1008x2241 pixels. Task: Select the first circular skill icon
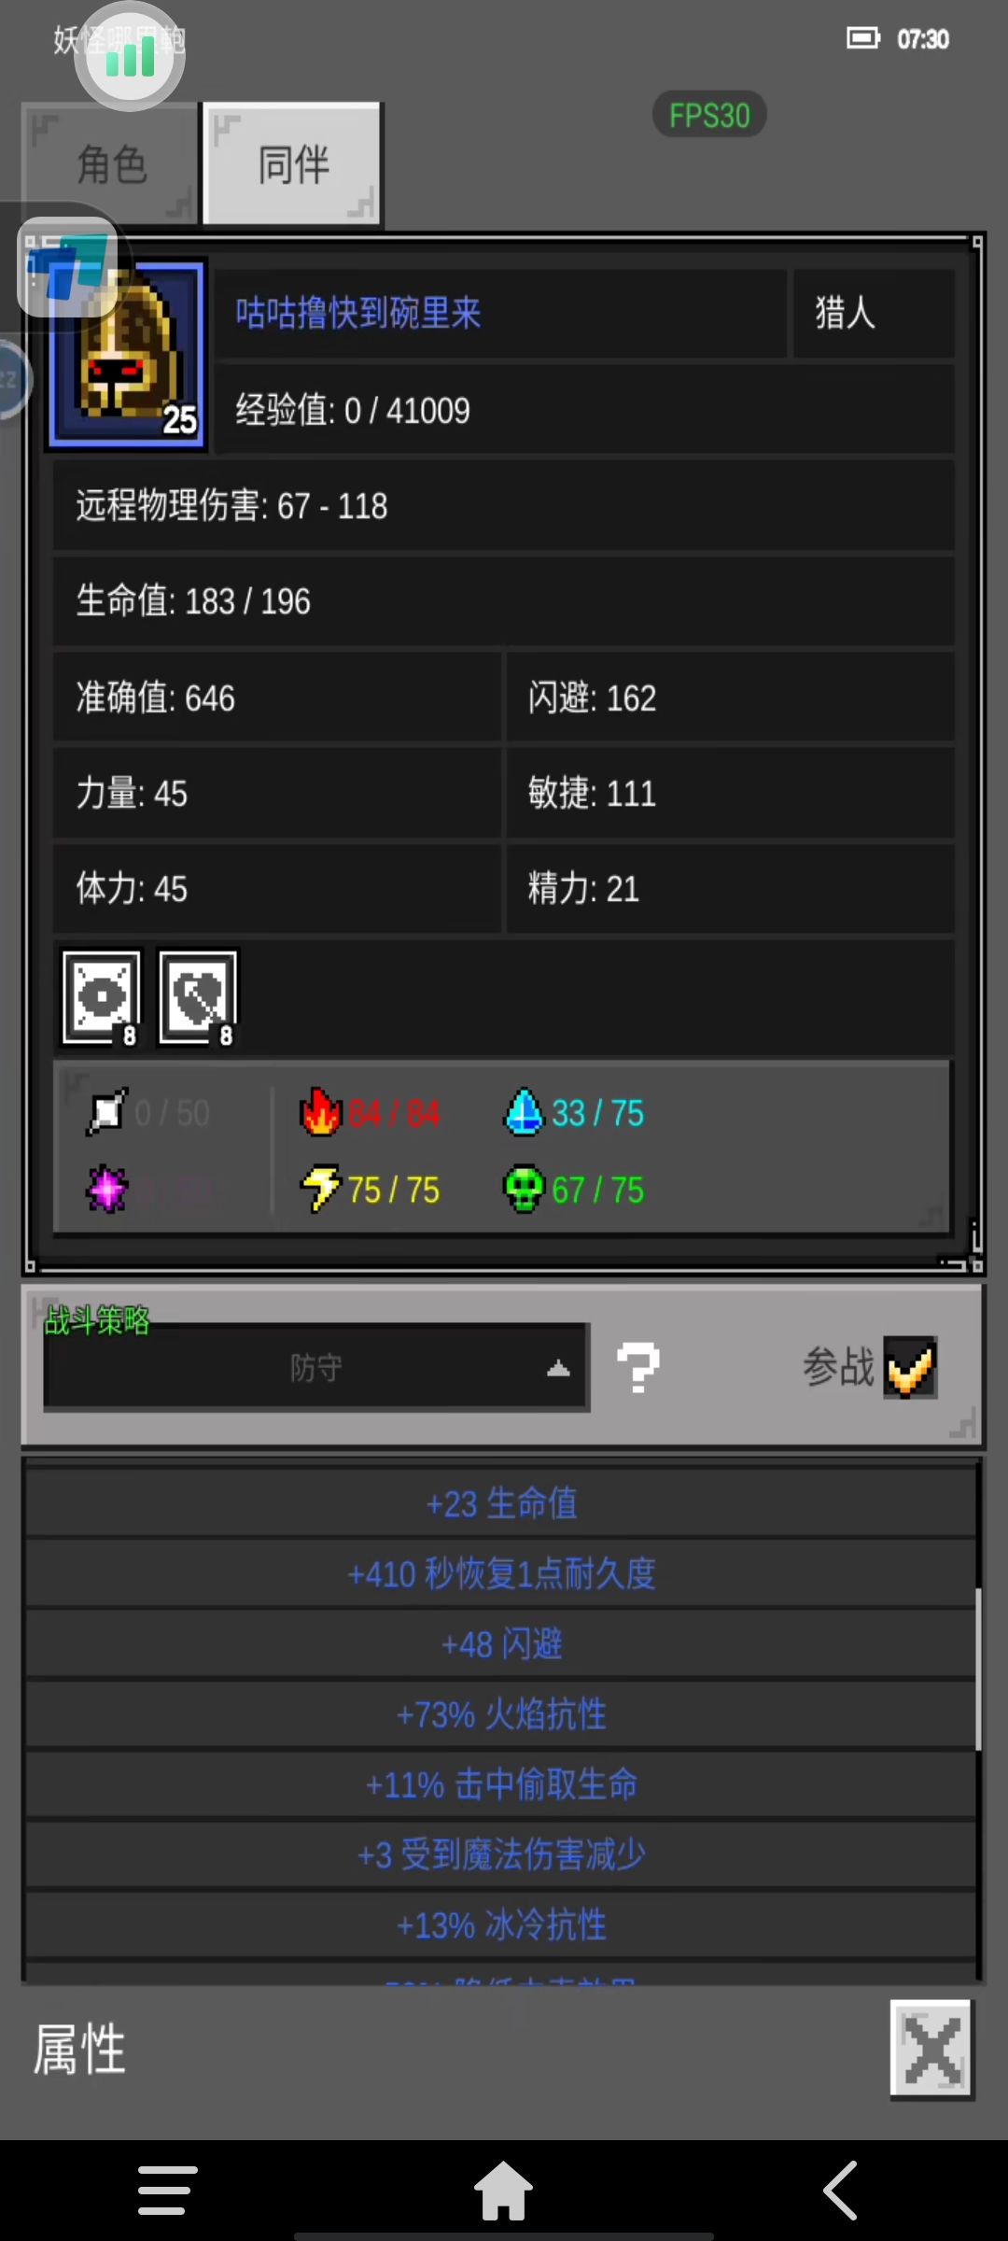tap(102, 996)
